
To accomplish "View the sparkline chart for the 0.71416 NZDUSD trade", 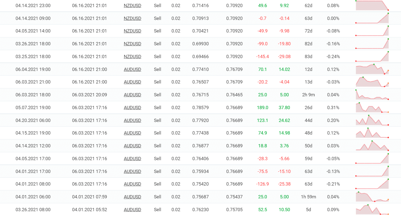I will tap(372, 5).
